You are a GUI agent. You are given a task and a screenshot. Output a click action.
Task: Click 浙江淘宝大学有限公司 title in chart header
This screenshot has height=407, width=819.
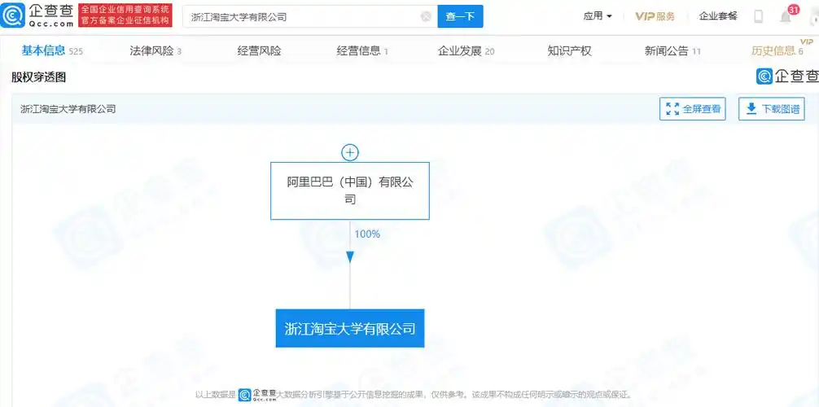point(68,109)
